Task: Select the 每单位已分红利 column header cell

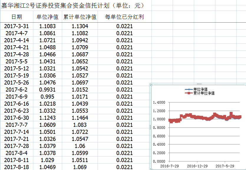Action: (124, 17)
